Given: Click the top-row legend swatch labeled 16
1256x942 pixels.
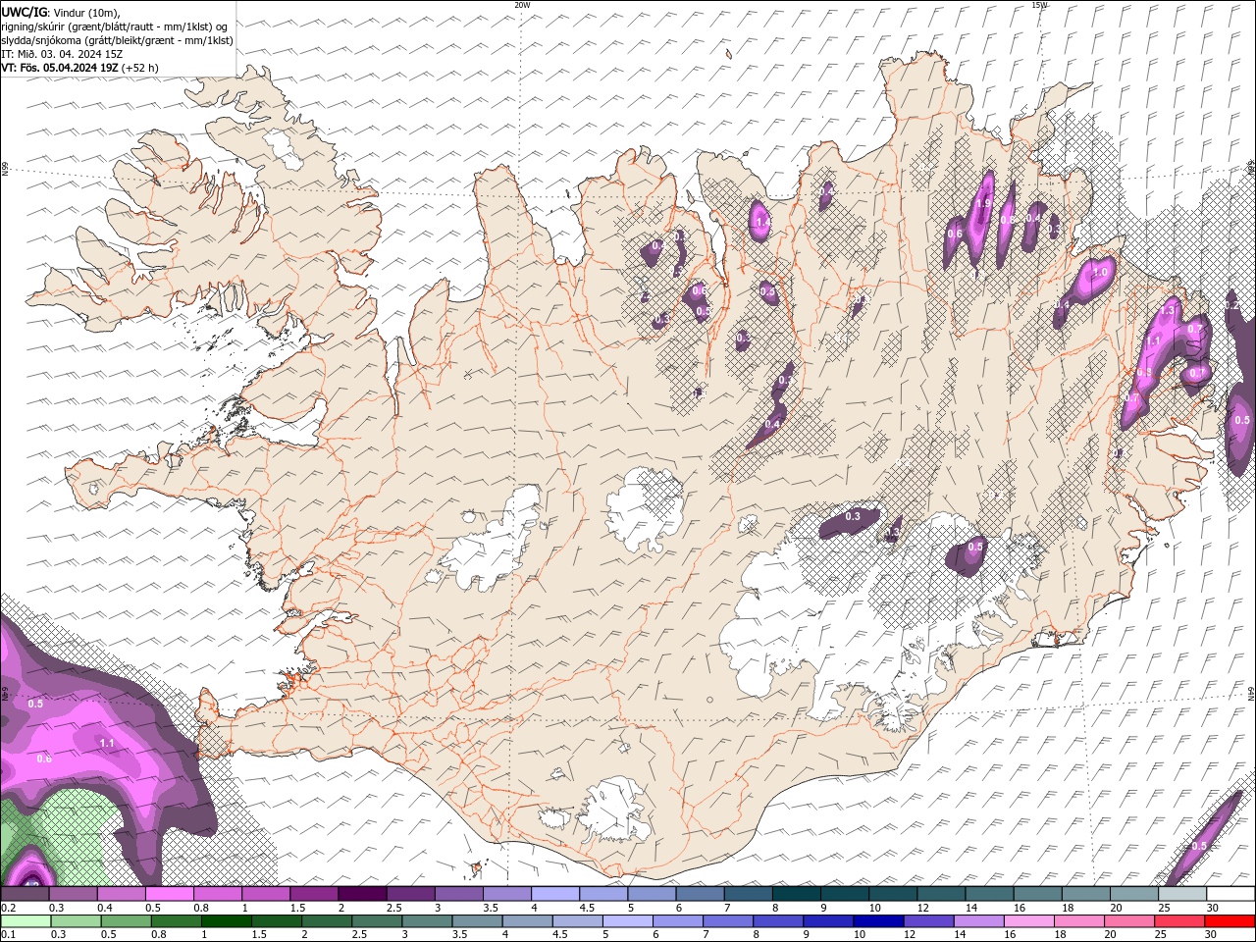Looking at the screenshot, I should [x=1037, y=894].
